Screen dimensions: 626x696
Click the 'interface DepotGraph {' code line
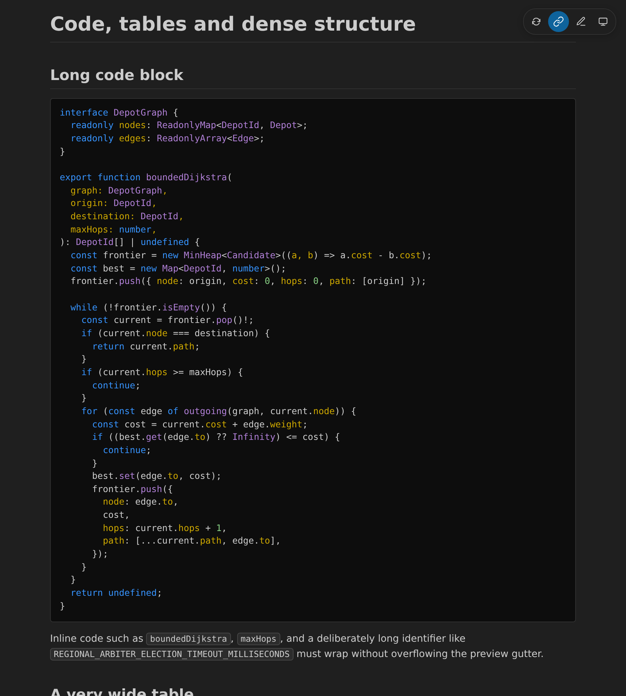point(119,112)
